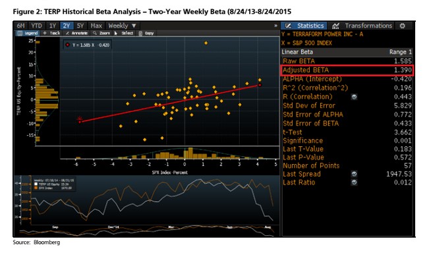
Task: Click the double-chevron panel expander
Action: (275, 26)
